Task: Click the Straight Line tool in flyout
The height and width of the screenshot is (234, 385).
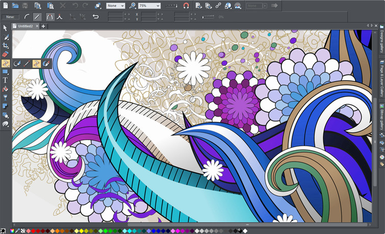Action: pos(27,63)
